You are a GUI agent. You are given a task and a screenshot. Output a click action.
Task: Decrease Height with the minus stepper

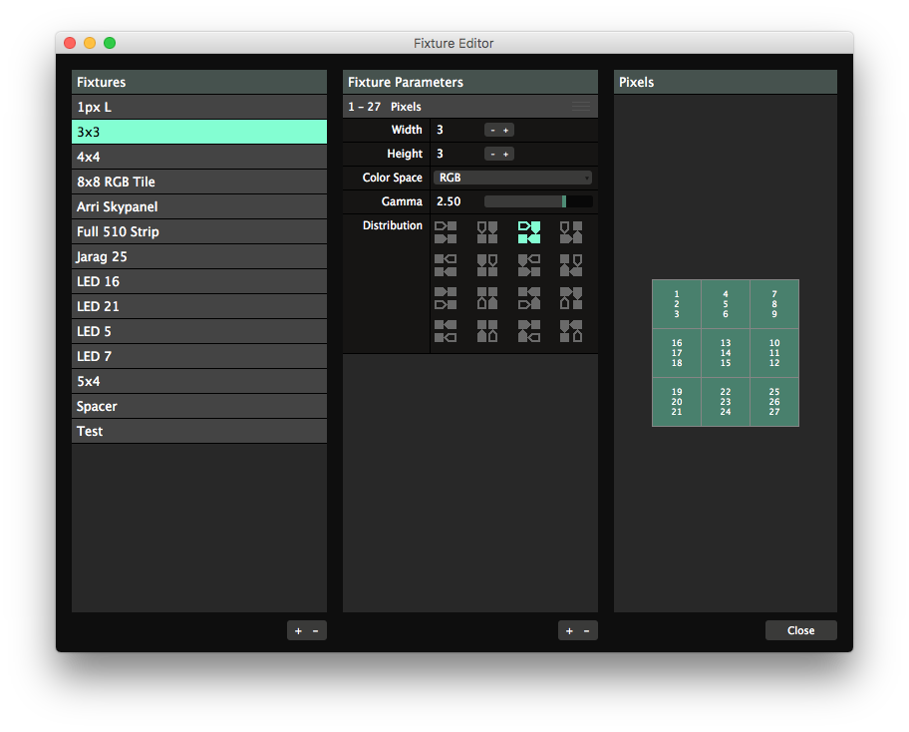(x=492, y=154)
